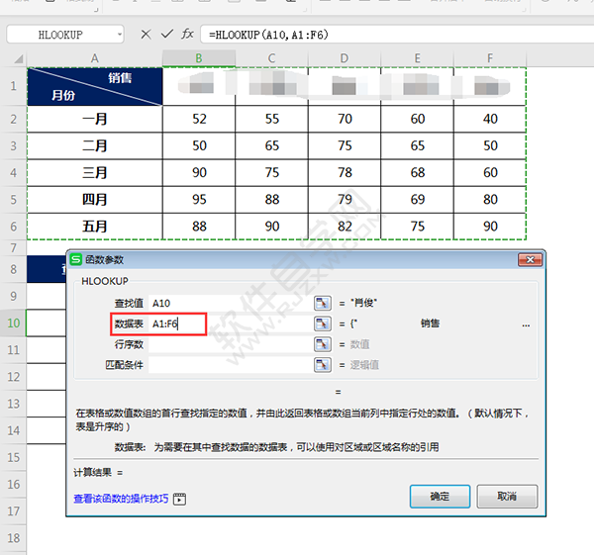Viewport: 594px width, 555px height.
Task: Click the cancel (X) icon in formula bar
Action: pos(146,35)
